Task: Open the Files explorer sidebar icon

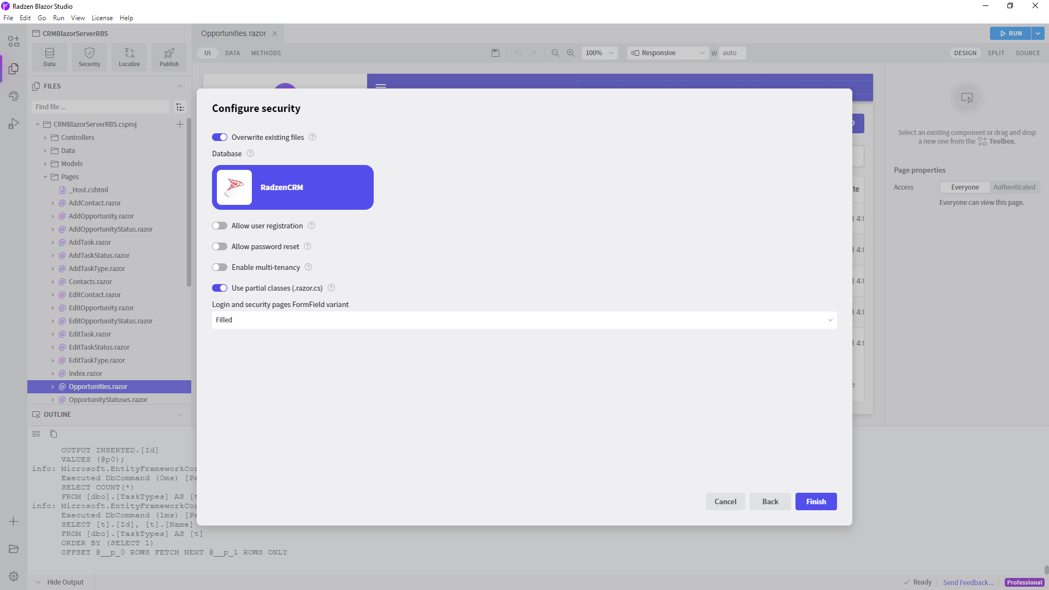Action: [14, 69]
